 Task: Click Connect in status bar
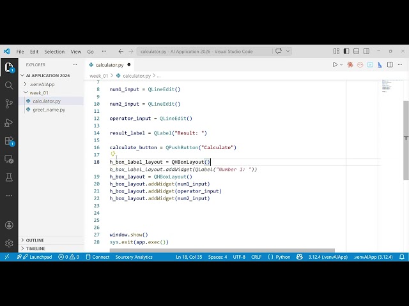pyautogui.click(x=98, y=257)
